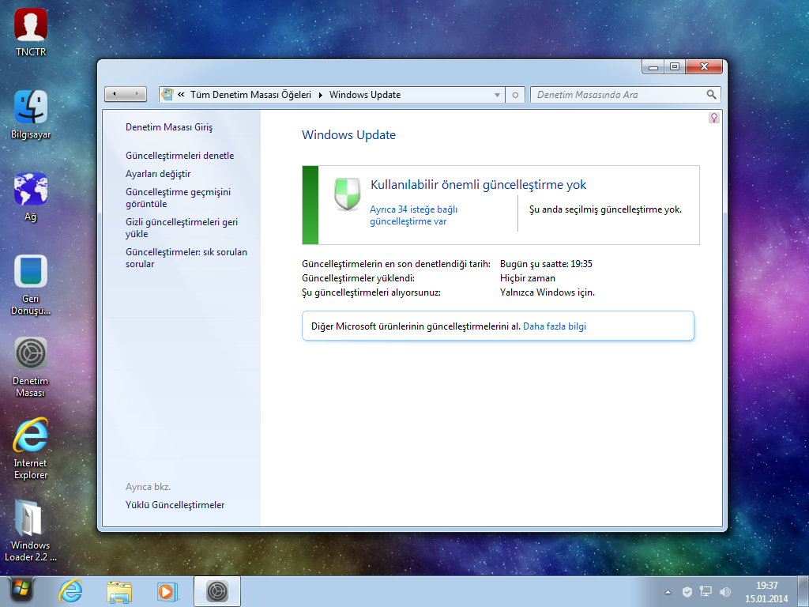
Task: Launch Internet Explorer from taskbar
Action: tap(71, 591)
